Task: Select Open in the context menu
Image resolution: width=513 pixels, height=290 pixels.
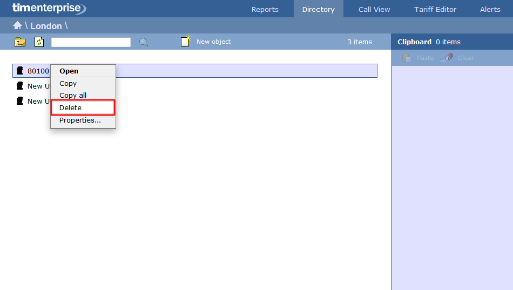Action: click(x=69, y=71)
